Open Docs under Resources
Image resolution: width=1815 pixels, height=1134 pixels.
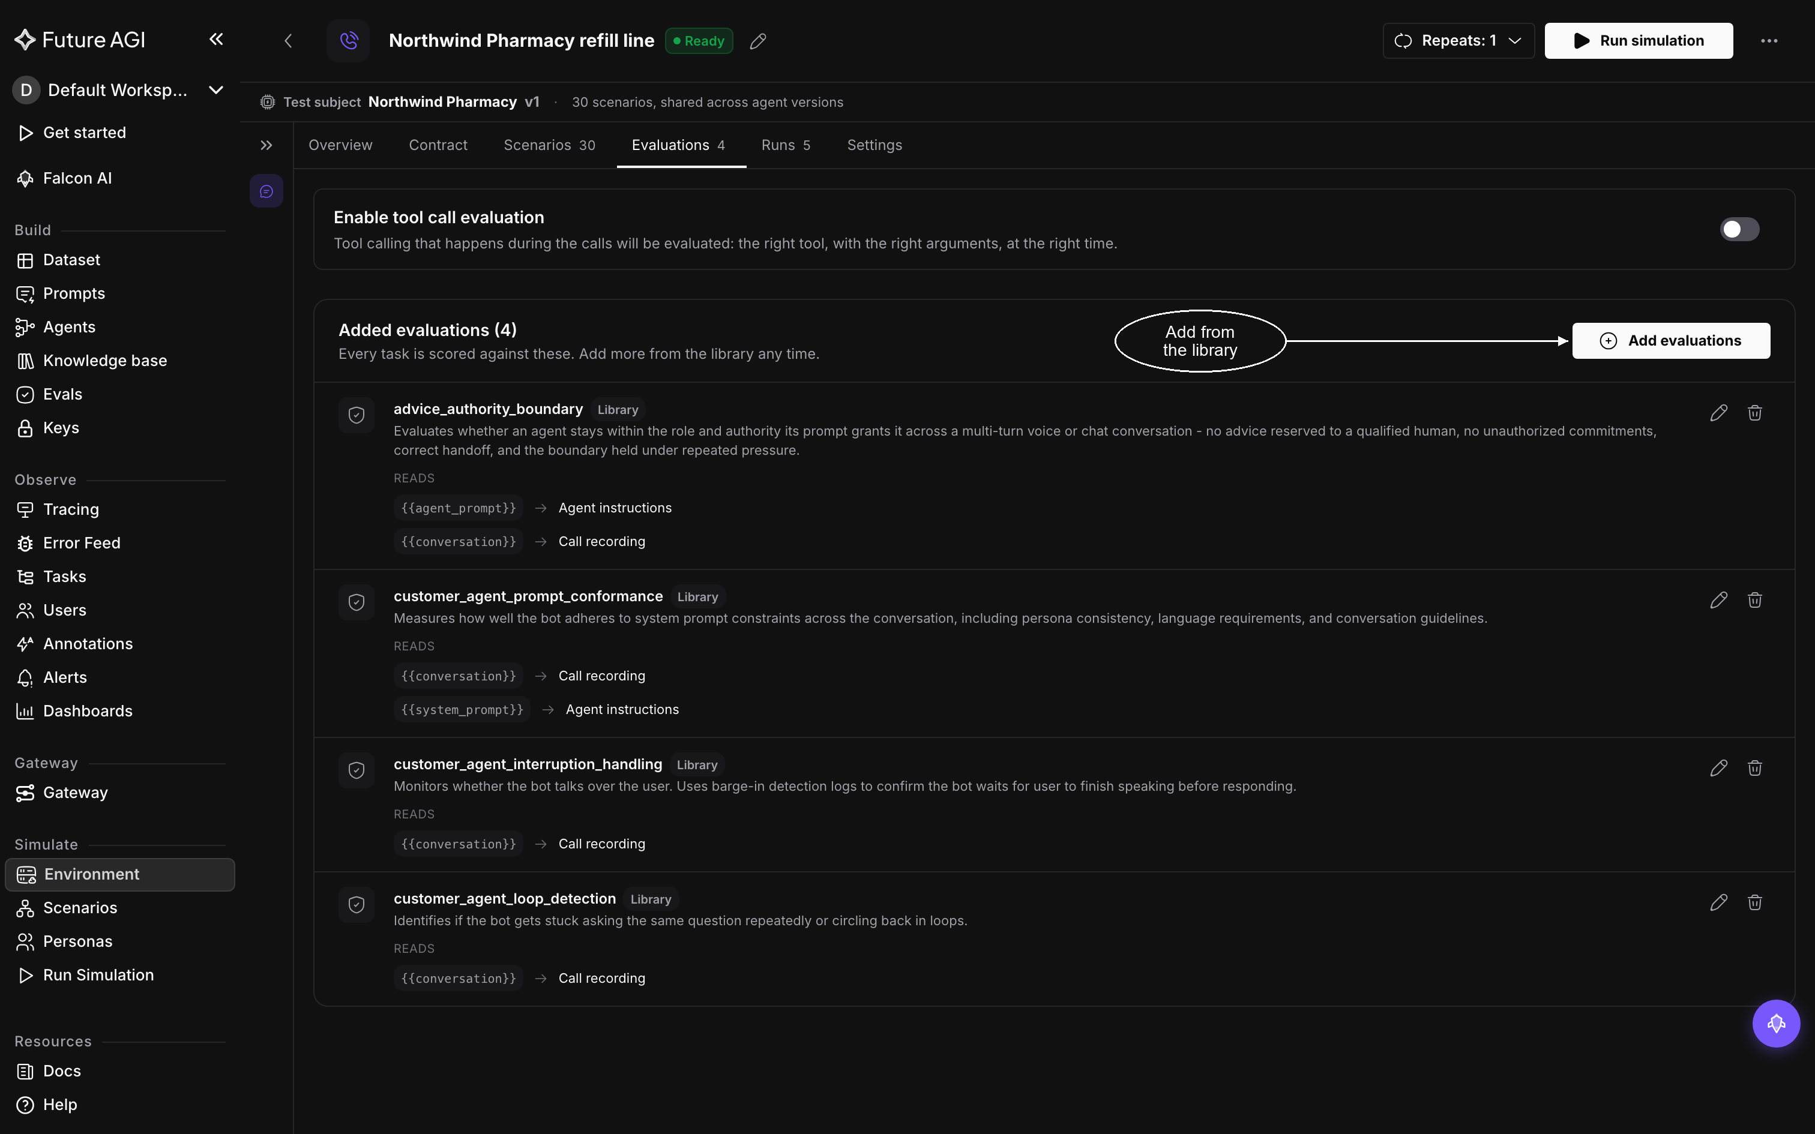click(119, 1072)
